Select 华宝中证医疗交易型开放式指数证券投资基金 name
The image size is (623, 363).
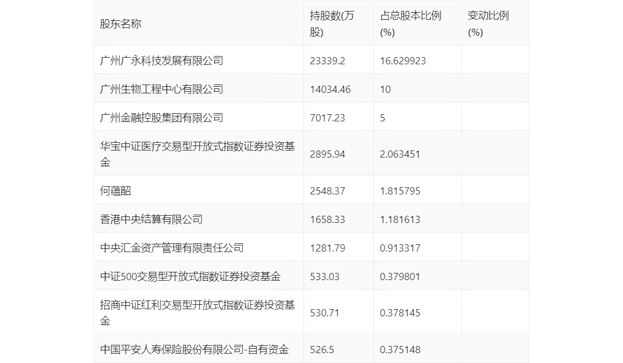(x=197, y=154)
